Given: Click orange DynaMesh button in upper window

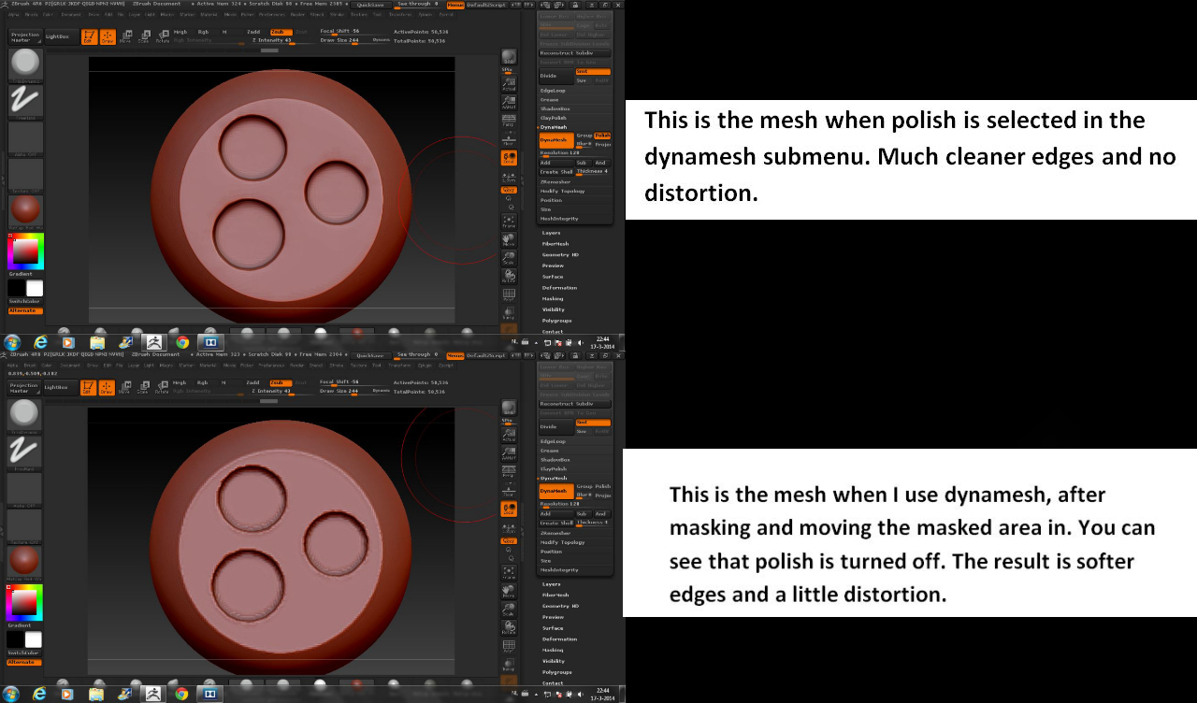Looking at the screenshot, I should tap(555, 139).
